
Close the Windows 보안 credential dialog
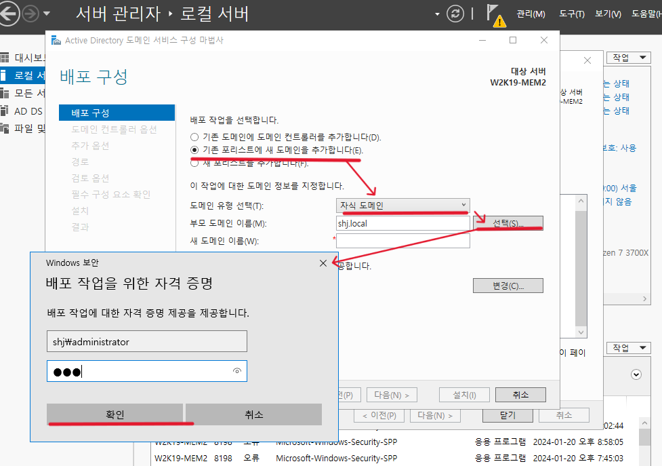[323, 263]
